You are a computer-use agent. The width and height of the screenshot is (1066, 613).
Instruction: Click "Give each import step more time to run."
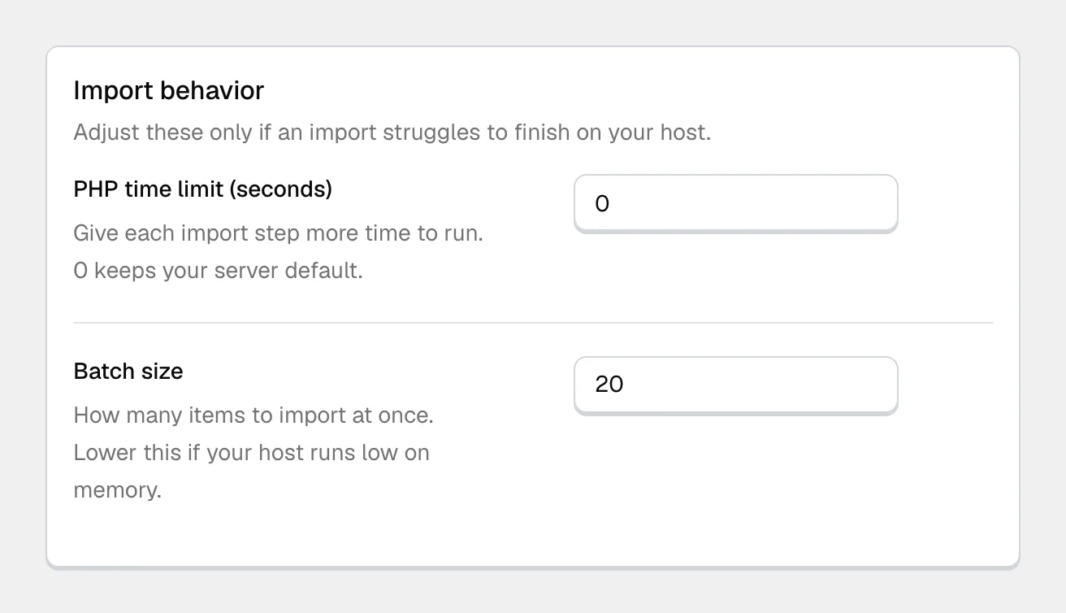pos(279,233)
